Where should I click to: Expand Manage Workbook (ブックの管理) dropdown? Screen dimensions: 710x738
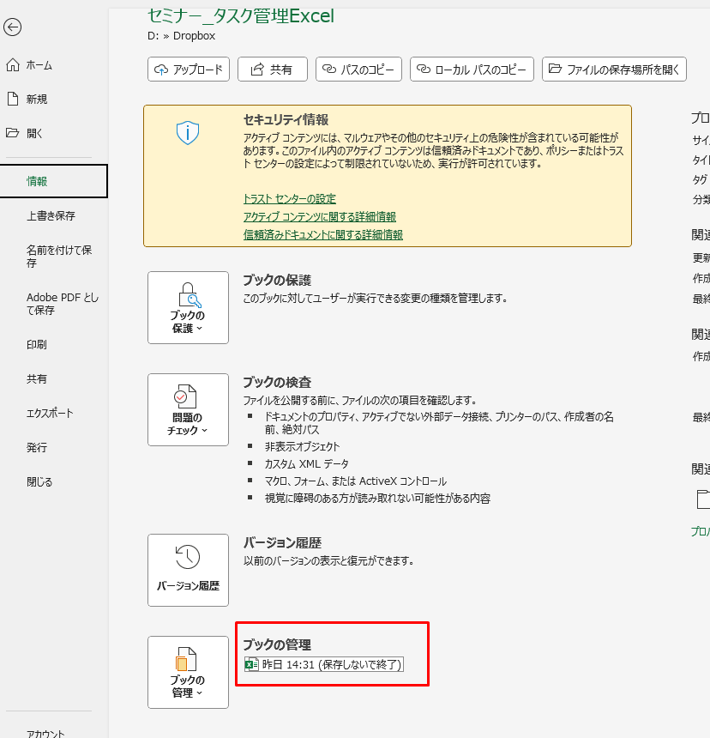[x=188, y=672]
